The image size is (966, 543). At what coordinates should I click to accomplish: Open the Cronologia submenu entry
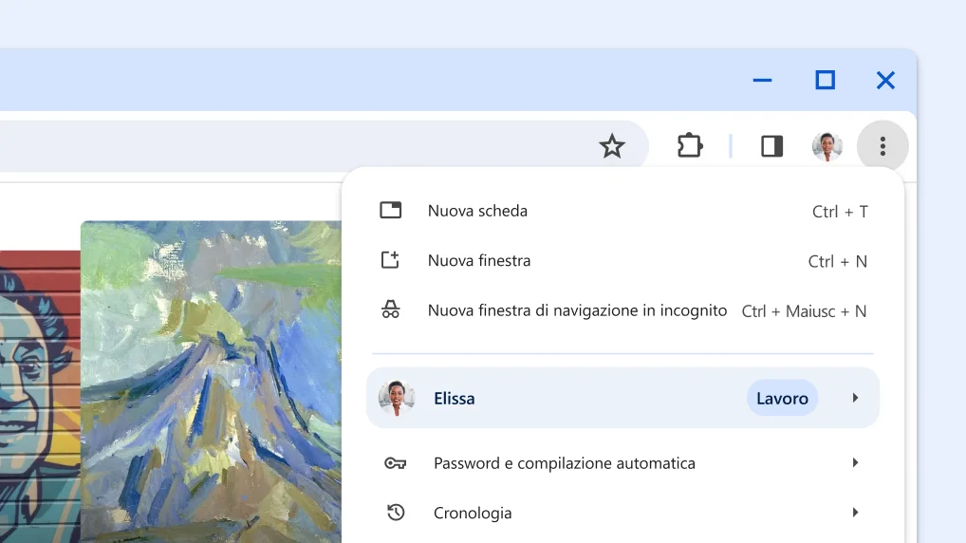point(622,513)
